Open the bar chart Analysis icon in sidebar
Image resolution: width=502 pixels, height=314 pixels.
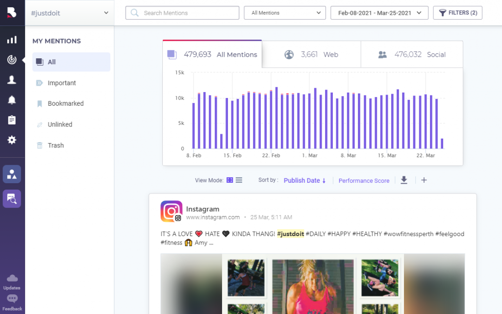coord(12,40)
